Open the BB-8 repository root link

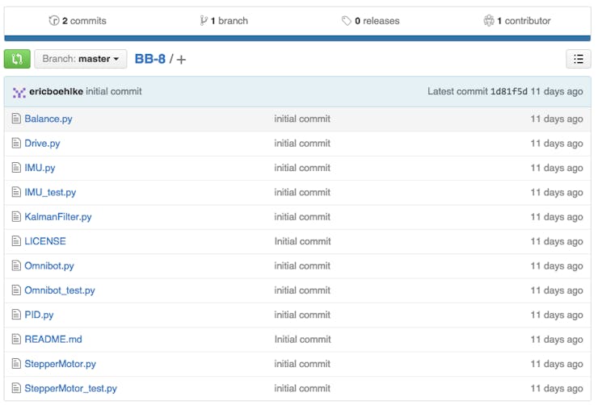point(150,59)
